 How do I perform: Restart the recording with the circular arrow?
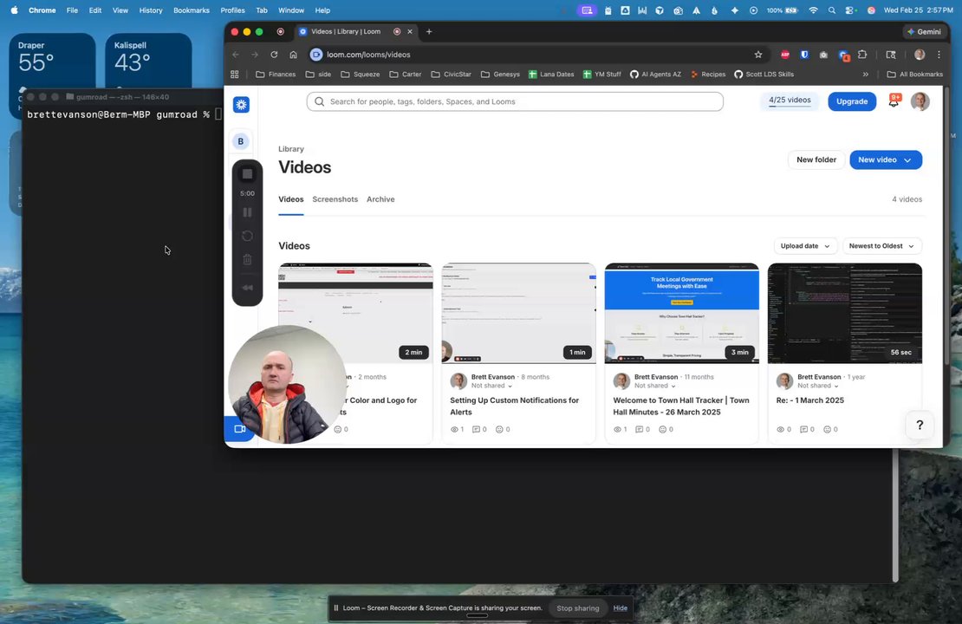tap(247, 237)
